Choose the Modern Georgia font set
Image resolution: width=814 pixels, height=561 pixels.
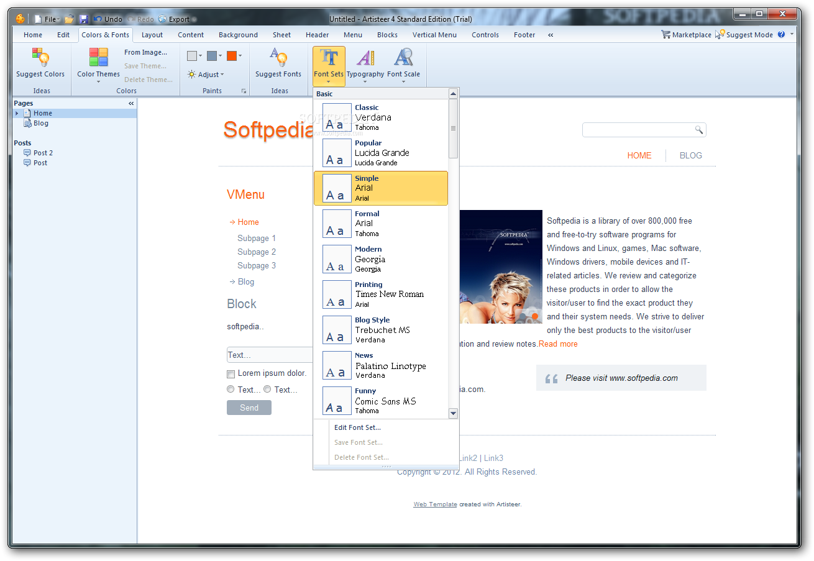pos(381,259)
